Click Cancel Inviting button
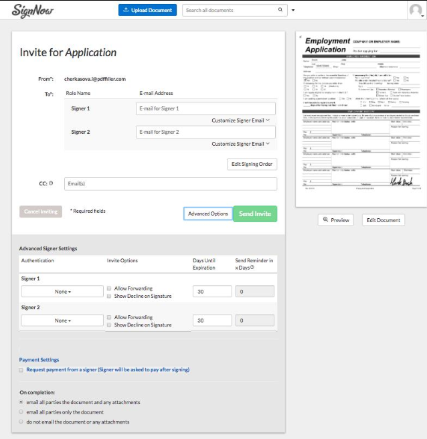Image resolution: width=427 pixels, height=439 pixels. [x=41, y=211]
